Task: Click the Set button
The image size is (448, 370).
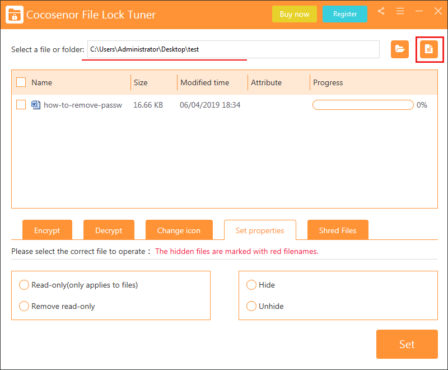Action: tap(407, 344)
